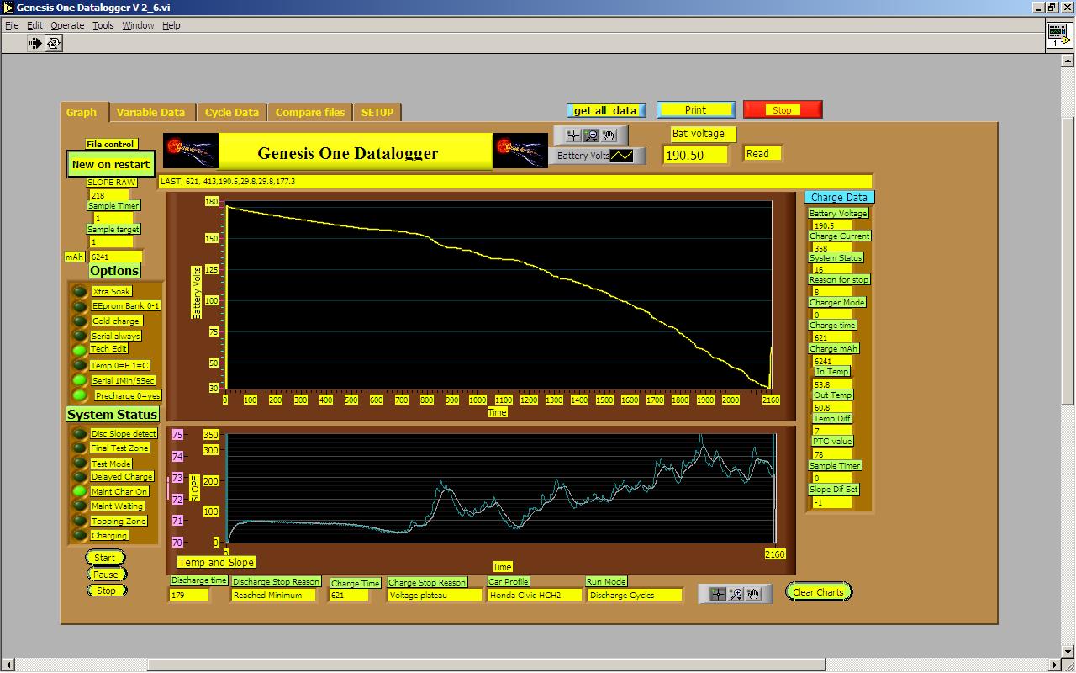Click the Read button beside Bat voltage

coord(763,153)
